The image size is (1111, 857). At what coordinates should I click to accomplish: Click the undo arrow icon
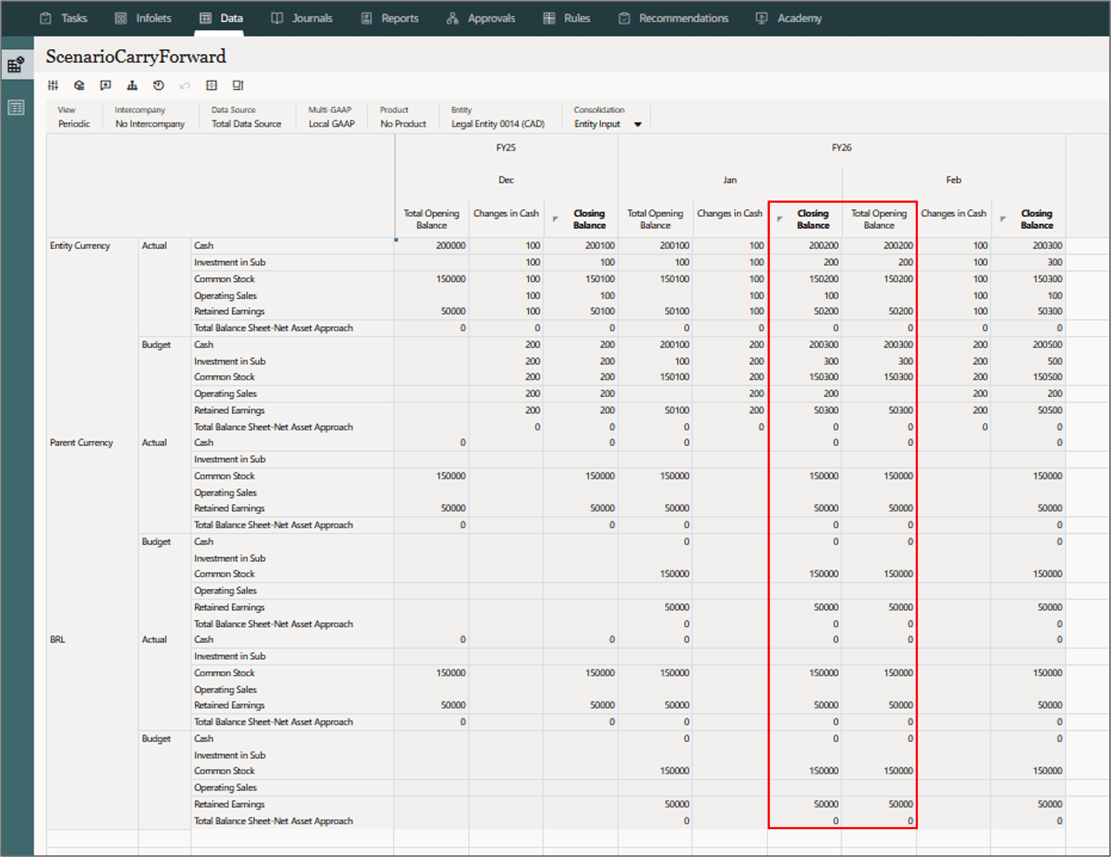[x=184, y=86]
